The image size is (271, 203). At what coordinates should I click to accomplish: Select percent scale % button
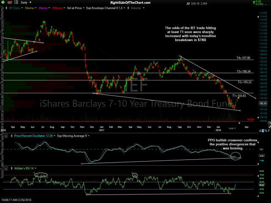point(266,131)
